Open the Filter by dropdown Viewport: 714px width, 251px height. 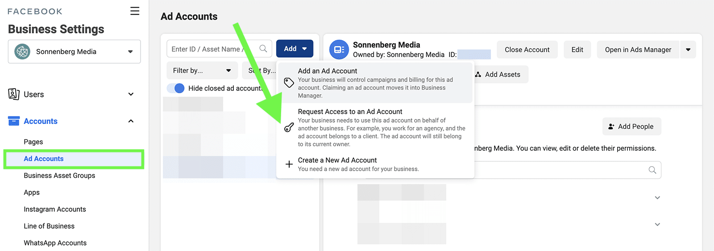click(x=202, y=70)
